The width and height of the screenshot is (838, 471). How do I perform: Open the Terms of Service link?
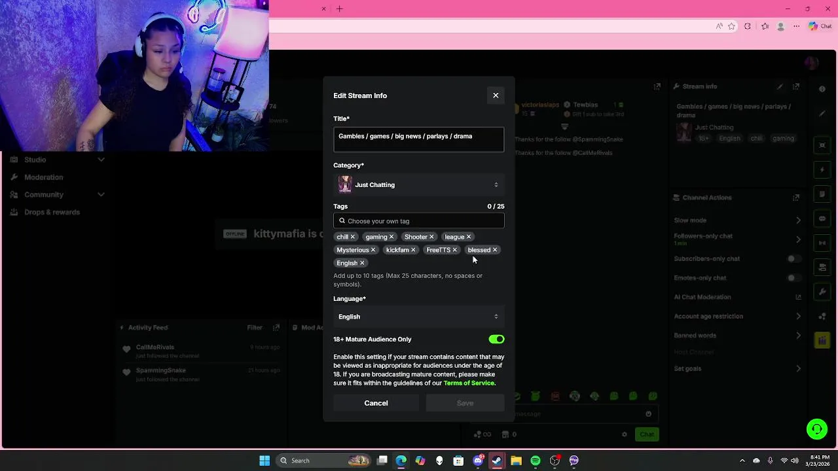(x=469, y=383)
